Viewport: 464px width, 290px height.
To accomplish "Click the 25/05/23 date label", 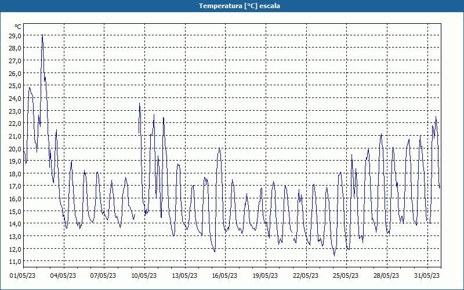I will [346, 275].
